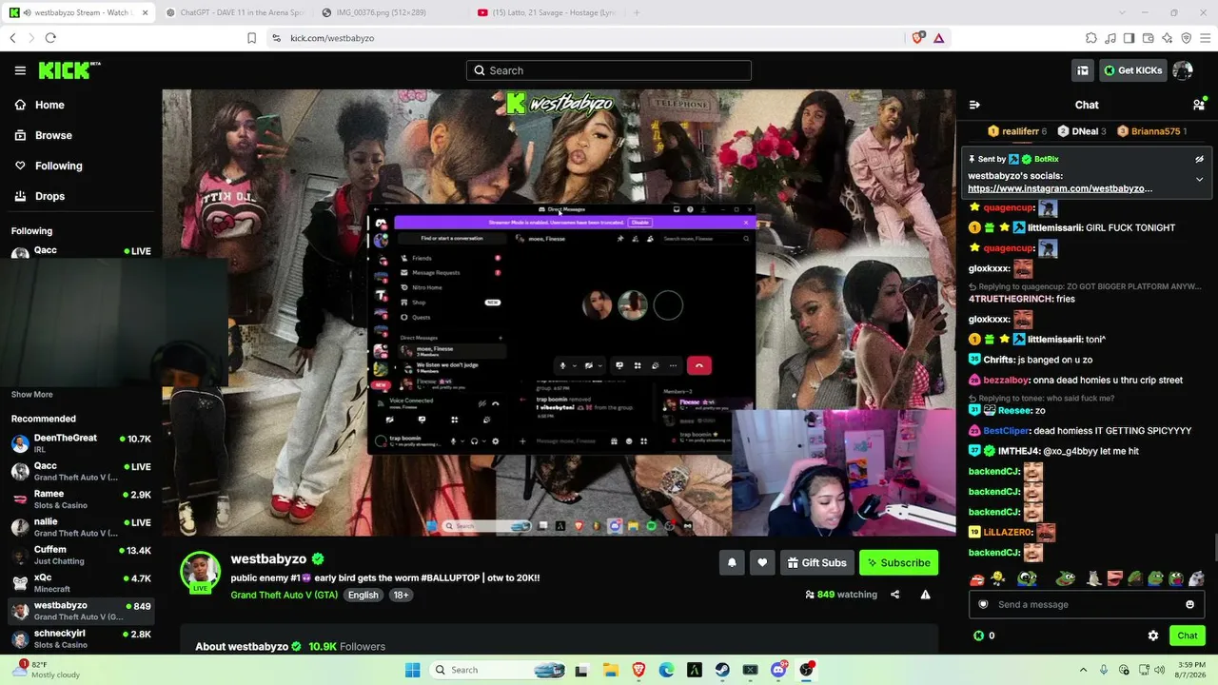
Task: Click the Kick search box
Action: coord(609,70)
